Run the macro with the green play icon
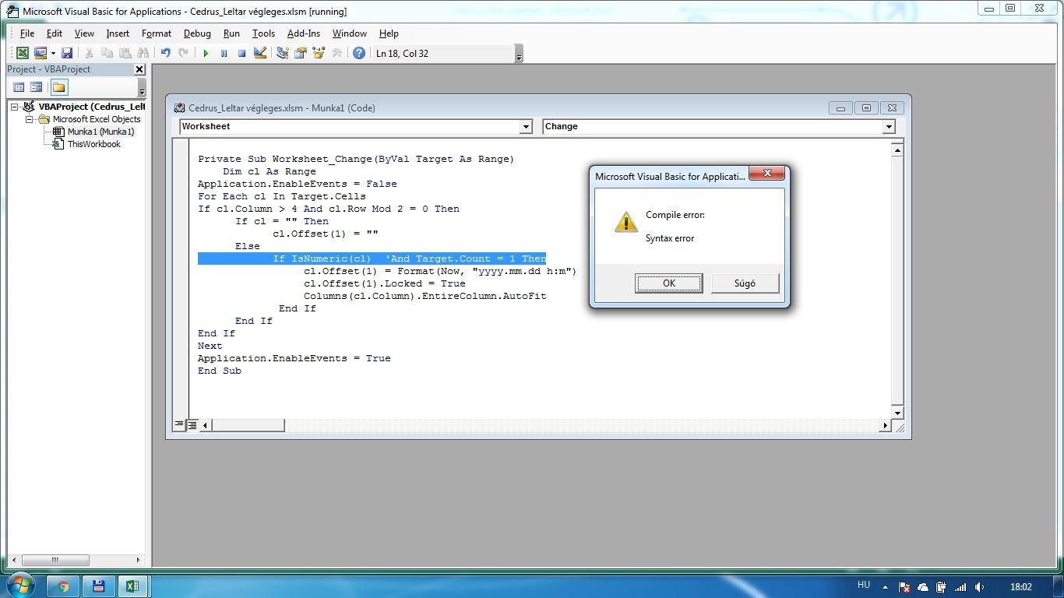The height and width of the screenshot is (598, 1064). 206,53
